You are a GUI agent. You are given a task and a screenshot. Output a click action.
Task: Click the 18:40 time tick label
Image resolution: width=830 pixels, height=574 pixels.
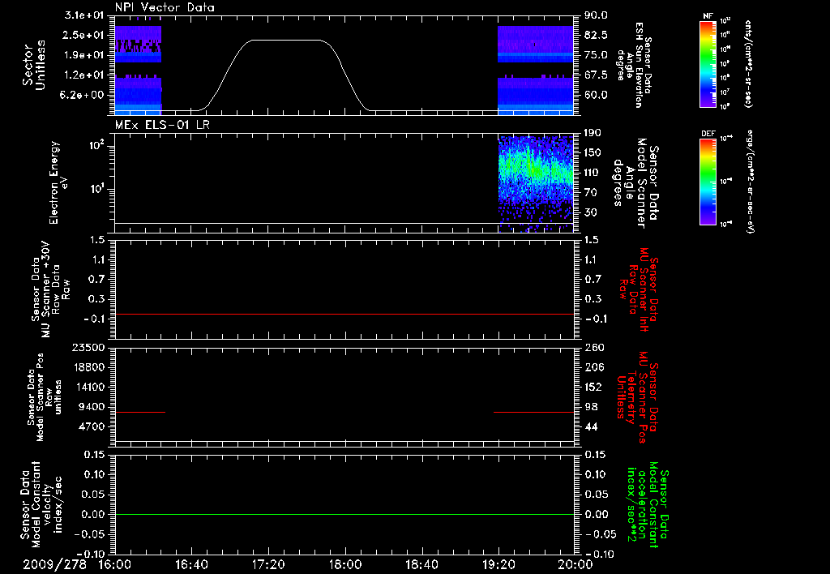pyautogui.click(x=421, y=564)
